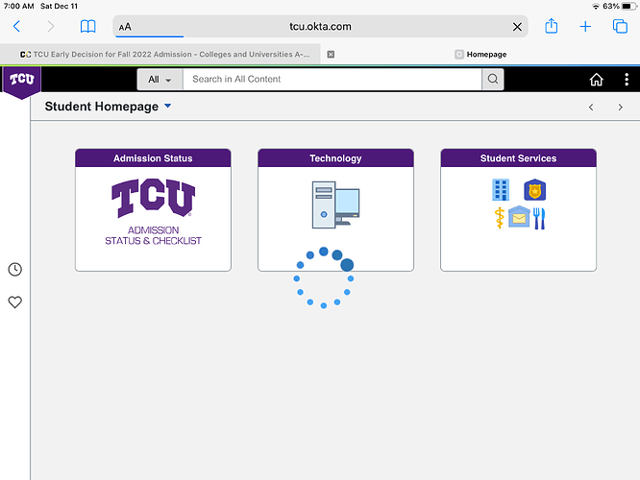Go to the Home icon

click(597, 80)
